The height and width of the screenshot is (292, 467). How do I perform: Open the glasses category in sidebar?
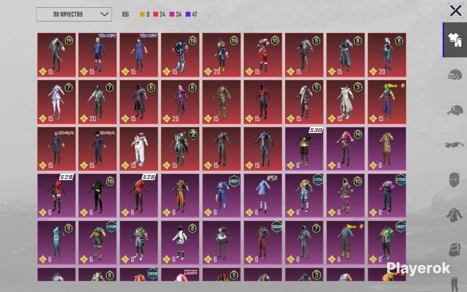click(455, 145)
